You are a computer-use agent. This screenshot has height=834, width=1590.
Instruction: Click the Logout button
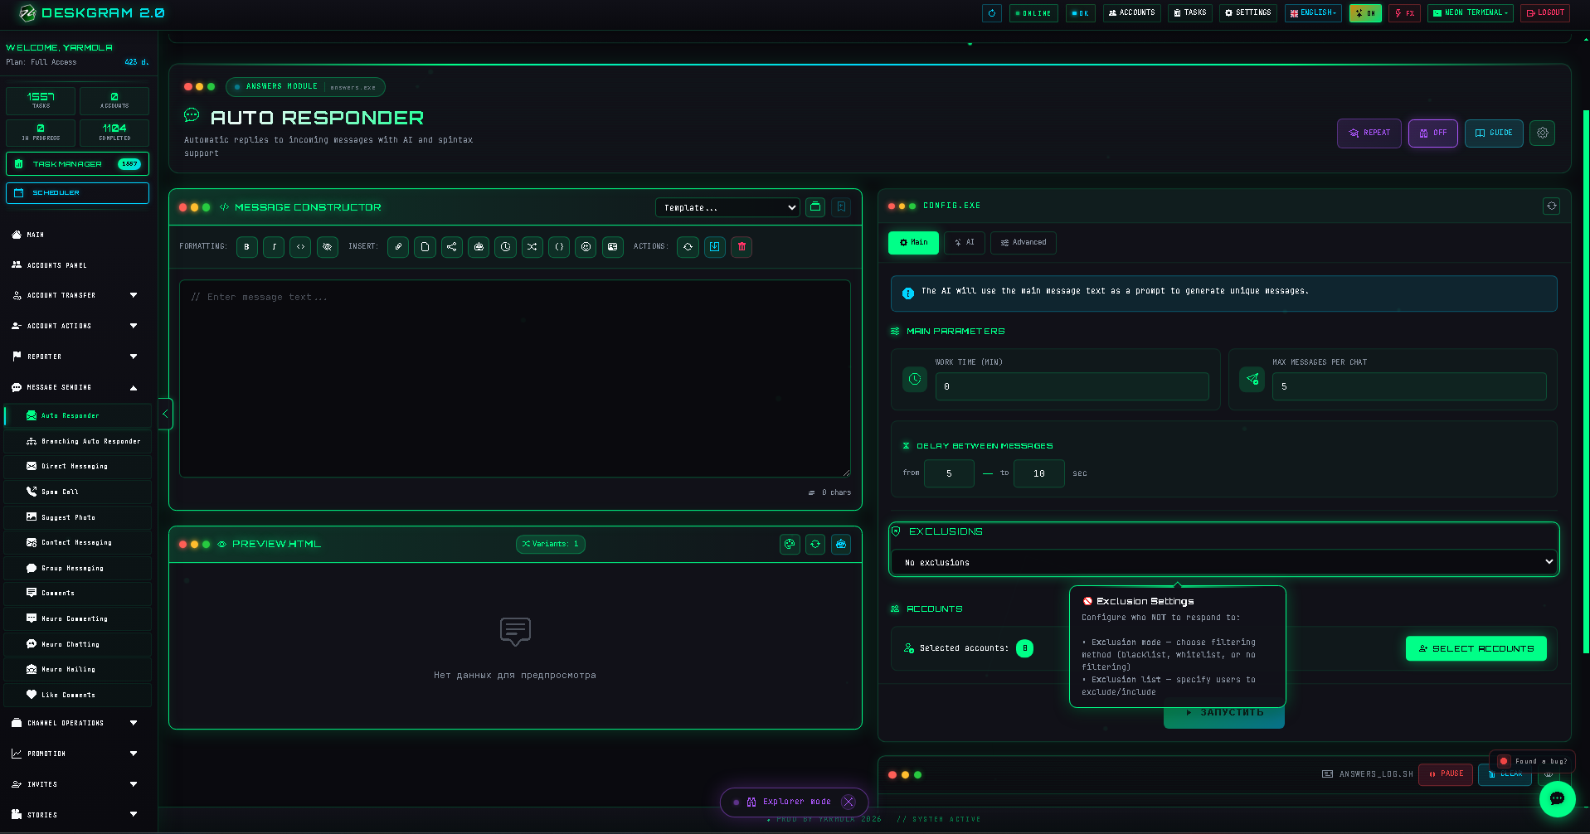click(1544, 13)
